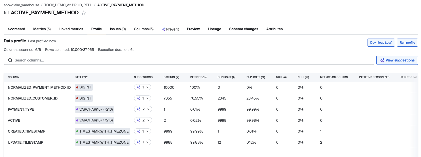
Task: Click the DATA TYPE column header
Action: tap(82, 77)
